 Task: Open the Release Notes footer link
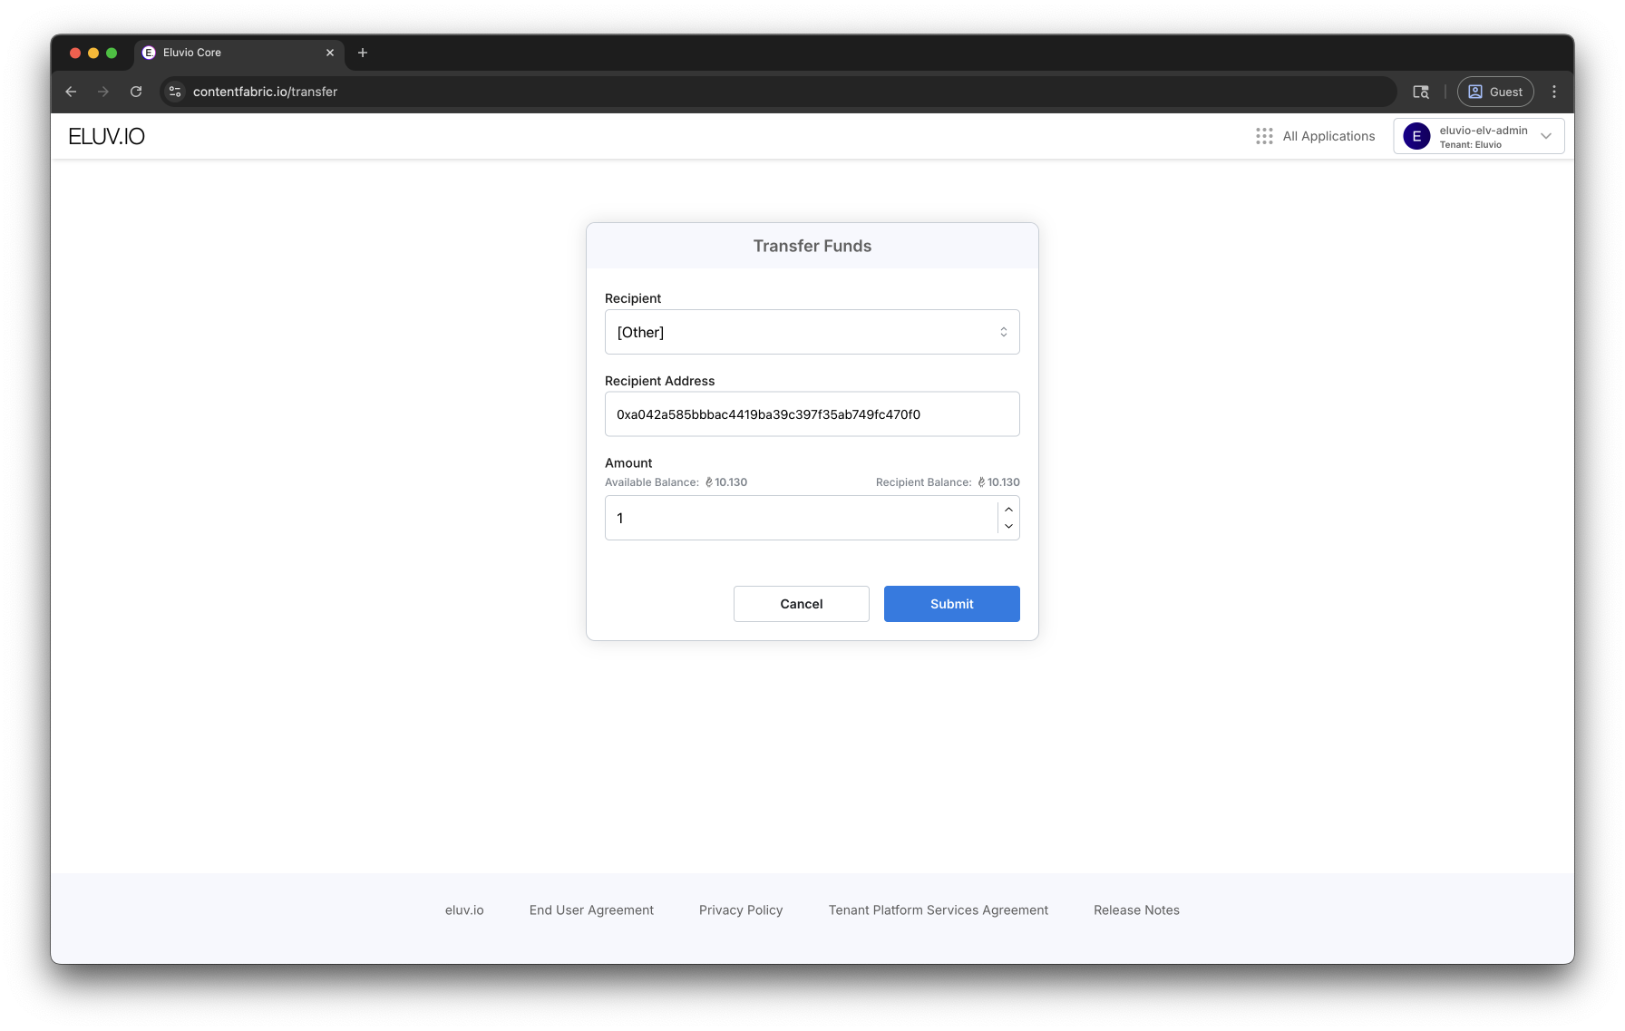(x=1135, y=910)
